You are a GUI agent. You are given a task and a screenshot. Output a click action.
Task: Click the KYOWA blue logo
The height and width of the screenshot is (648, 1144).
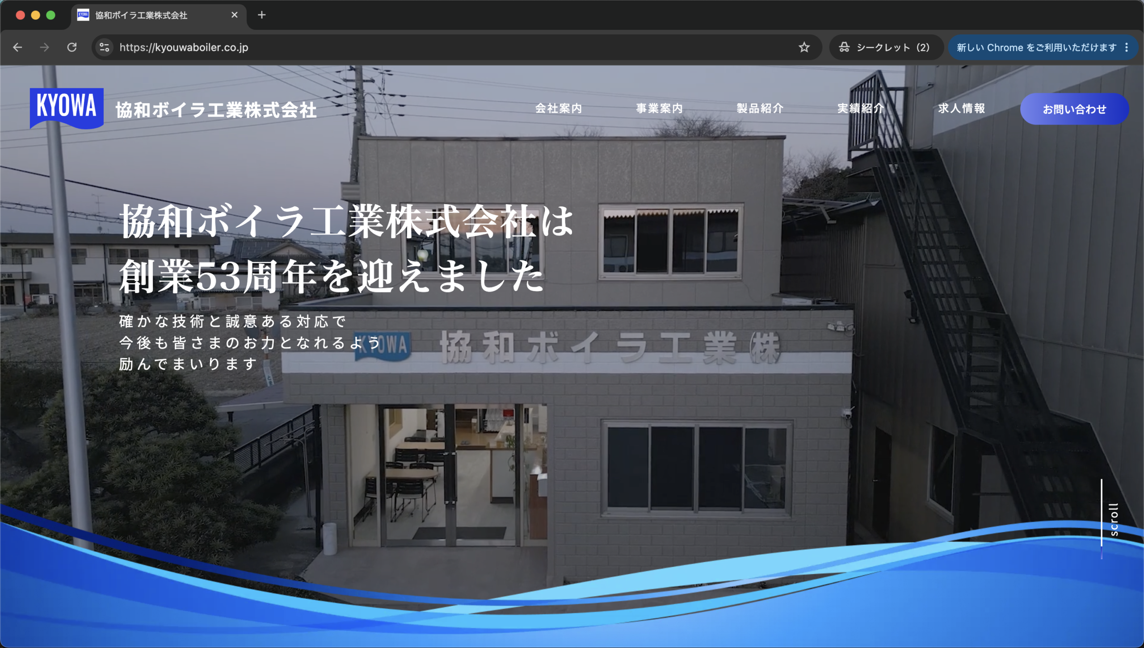click(x=67, y=108)
